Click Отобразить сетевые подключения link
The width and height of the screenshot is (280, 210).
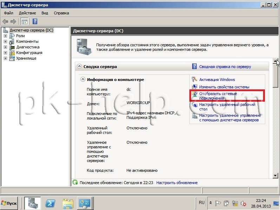218,96
